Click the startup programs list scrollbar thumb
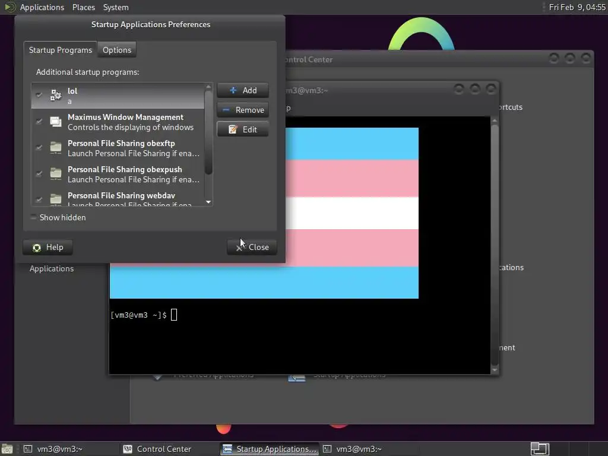The image size is (608, 456). (x=208, y=132)
